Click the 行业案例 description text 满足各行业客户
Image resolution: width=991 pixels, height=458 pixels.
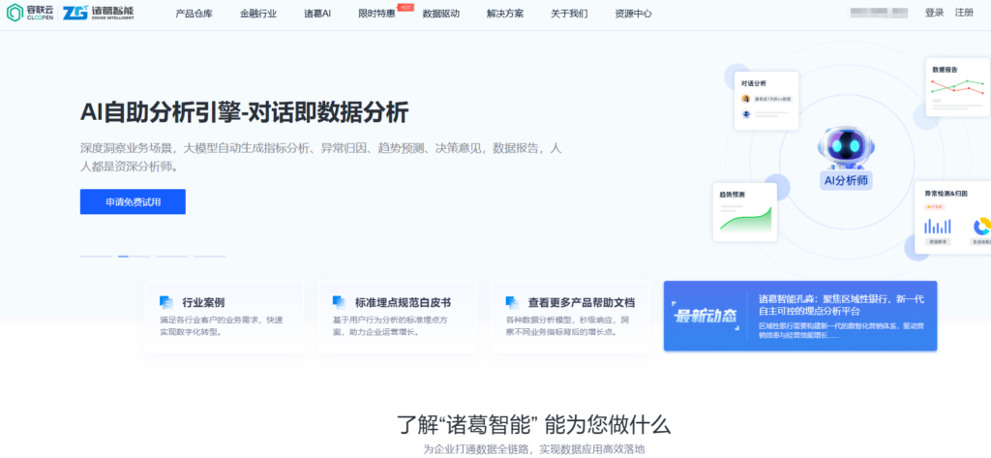(222, 325)
